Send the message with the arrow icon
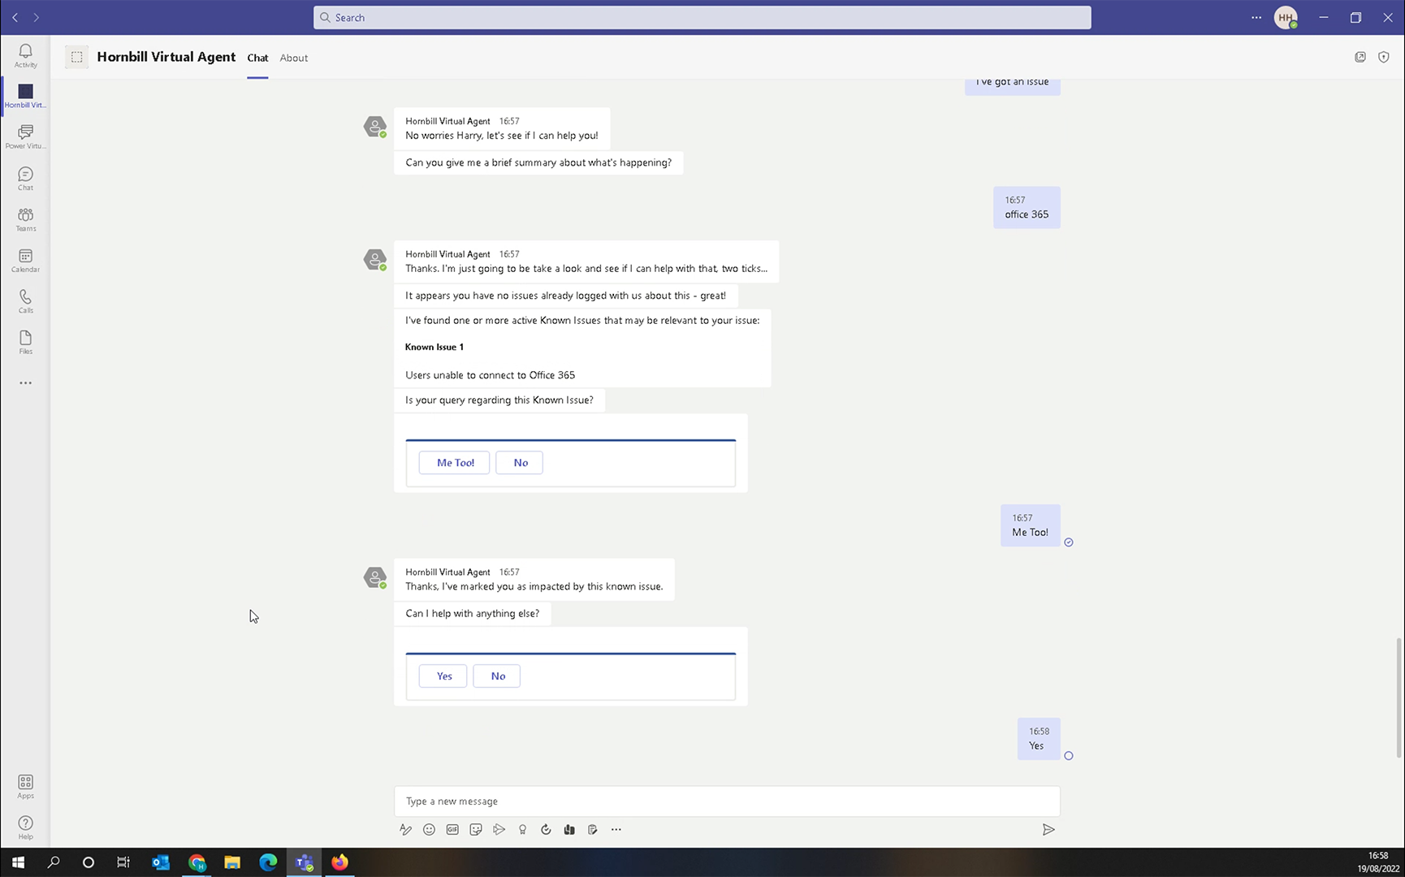 (x=1048, y=829)
